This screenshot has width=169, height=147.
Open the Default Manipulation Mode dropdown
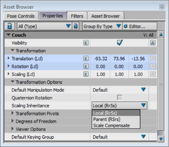119,90
